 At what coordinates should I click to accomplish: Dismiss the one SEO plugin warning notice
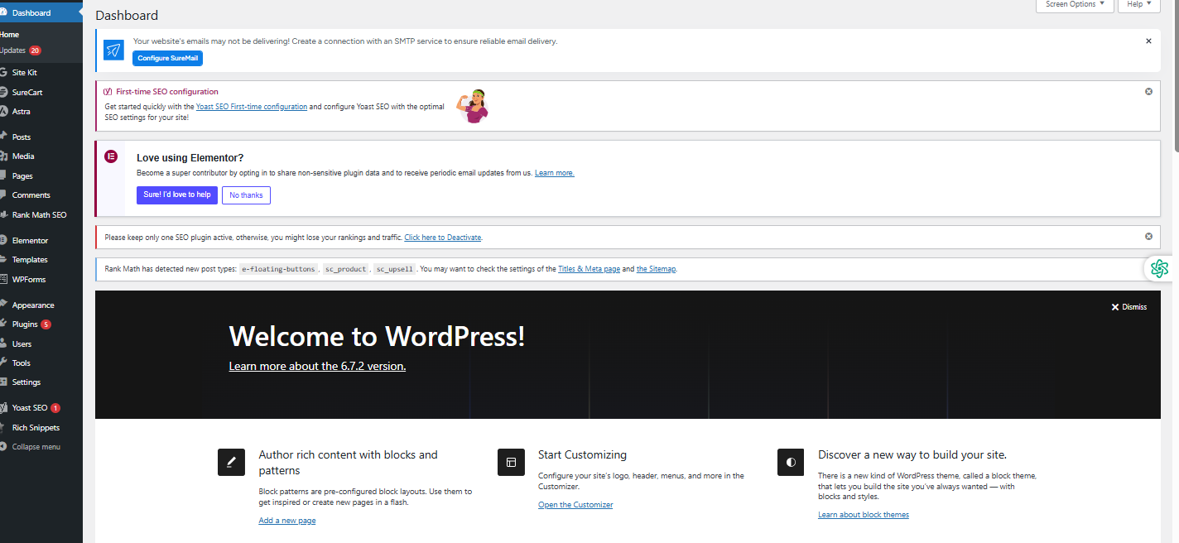[x=1148, y=236]
